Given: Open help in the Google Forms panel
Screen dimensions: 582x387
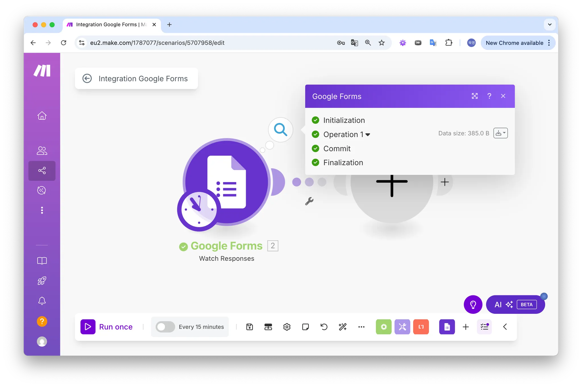Looking at the screenshot, I should pyautogui.click(x=489, y=96).
